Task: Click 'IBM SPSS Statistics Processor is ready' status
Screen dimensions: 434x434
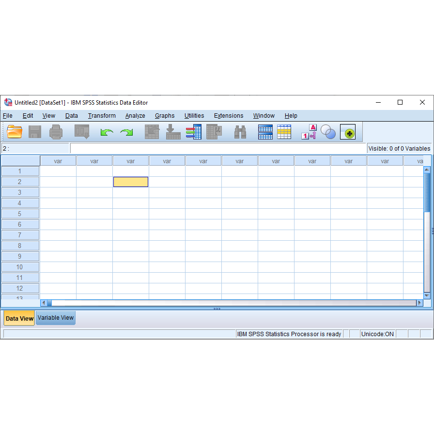Action: pos(289,334)
